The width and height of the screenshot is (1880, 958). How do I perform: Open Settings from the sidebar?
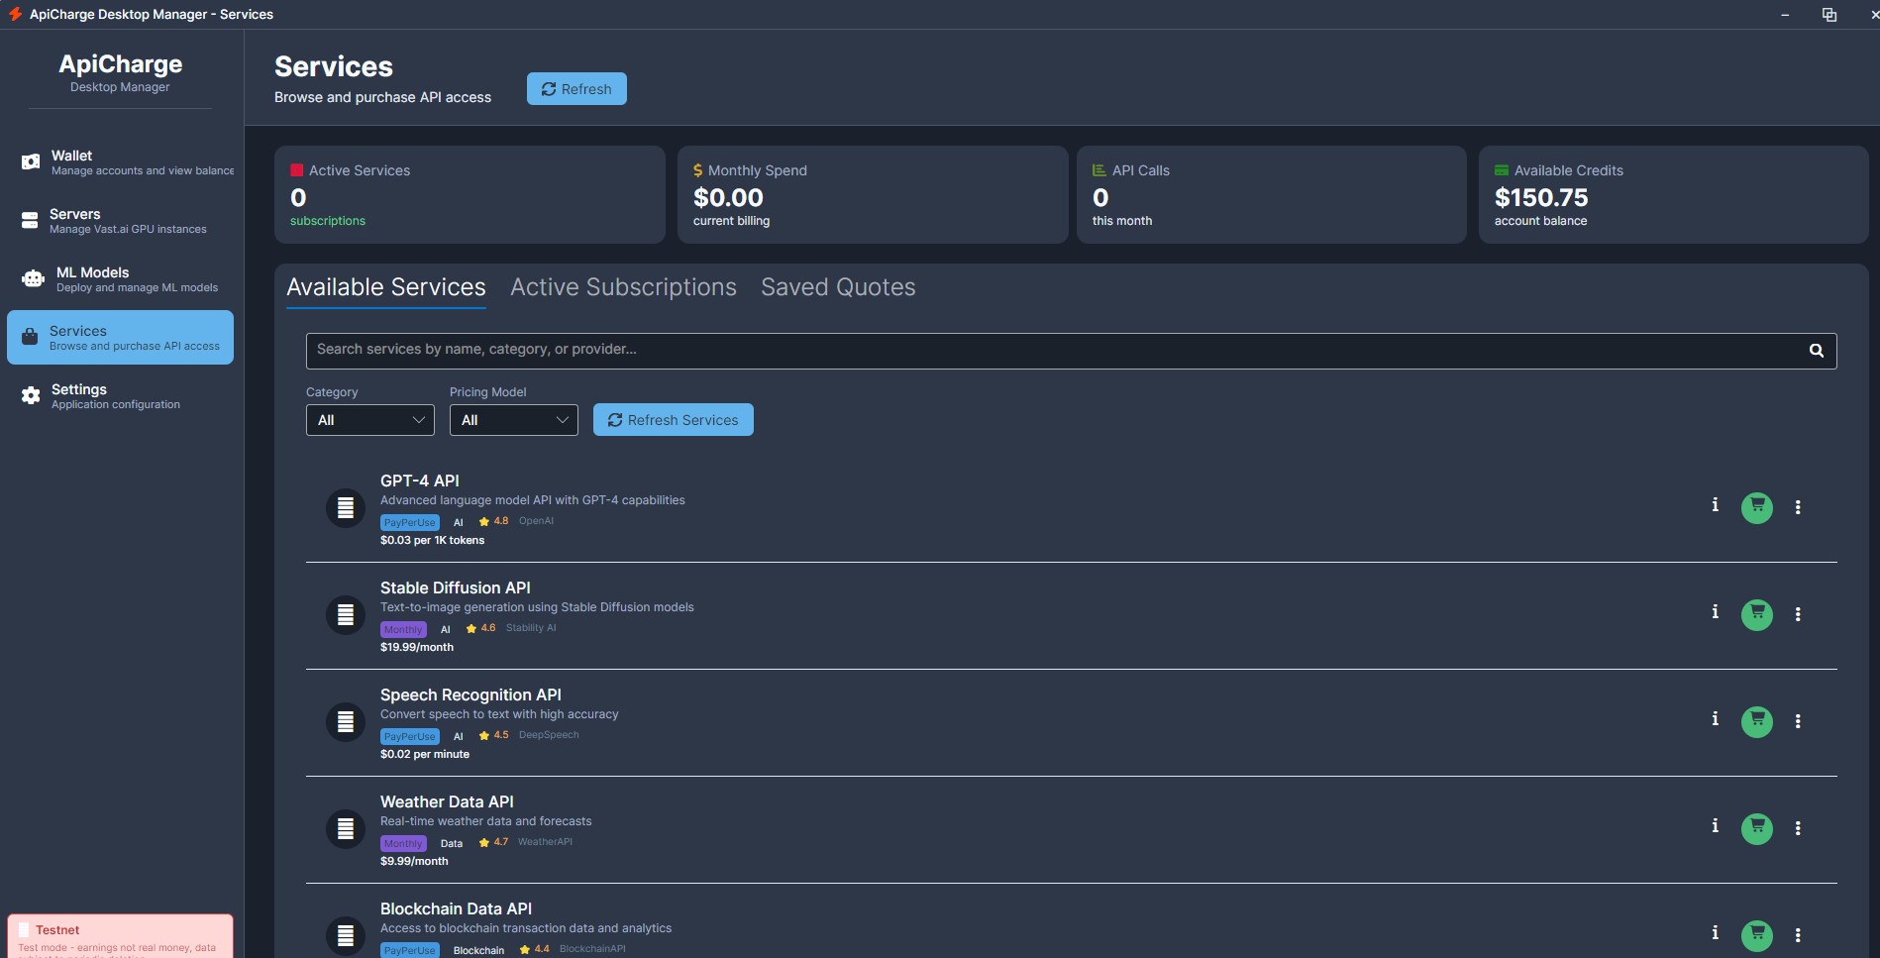[x=121, y=396]
